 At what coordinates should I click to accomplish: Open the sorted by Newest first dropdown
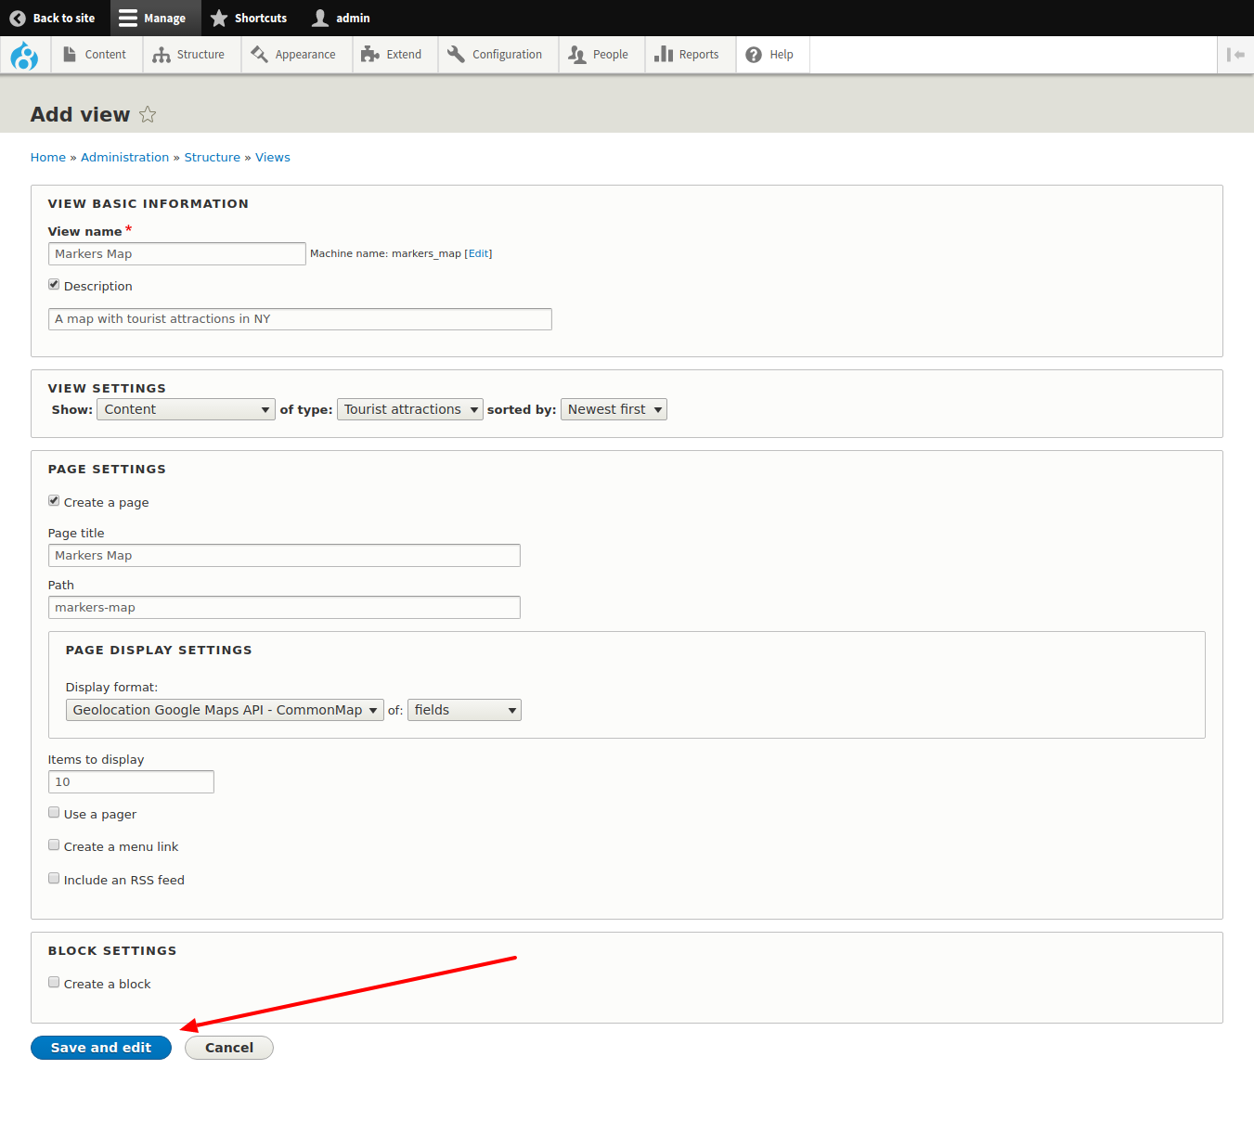614,409
